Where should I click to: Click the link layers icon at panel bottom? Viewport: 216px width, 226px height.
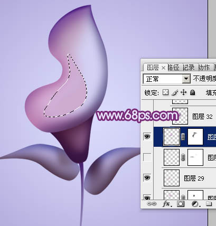152,204
